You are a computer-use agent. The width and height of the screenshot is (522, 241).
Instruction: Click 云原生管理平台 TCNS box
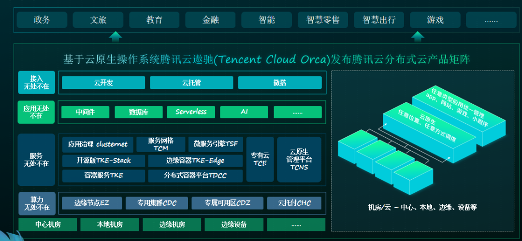tap(299, 159)
